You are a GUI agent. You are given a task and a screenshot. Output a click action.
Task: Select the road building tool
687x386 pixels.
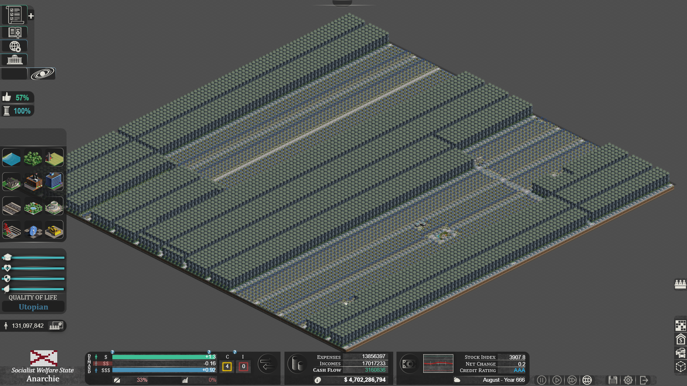pos(11,206)
